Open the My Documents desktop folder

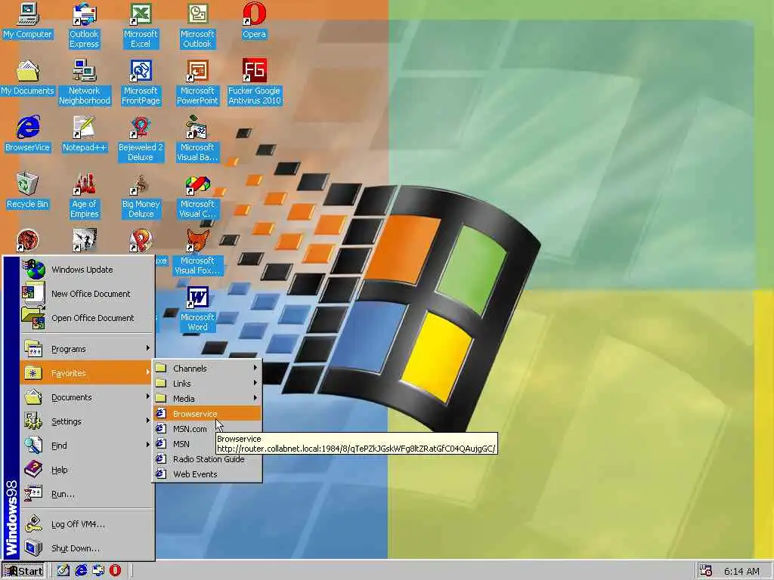27,78
